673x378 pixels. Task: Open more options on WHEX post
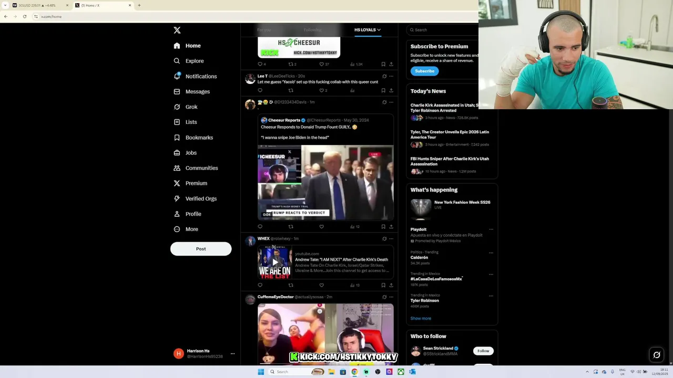391,238
